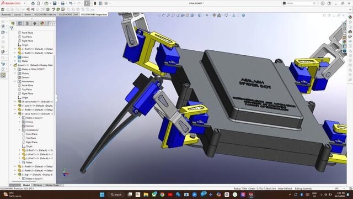353x199 pixels.
Task: Select the Model tab at bottom
Action: 26,185
